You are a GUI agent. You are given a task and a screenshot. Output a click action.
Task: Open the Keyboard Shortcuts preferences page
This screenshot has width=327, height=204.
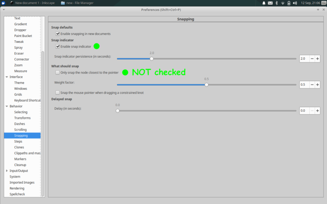(27, 100)
